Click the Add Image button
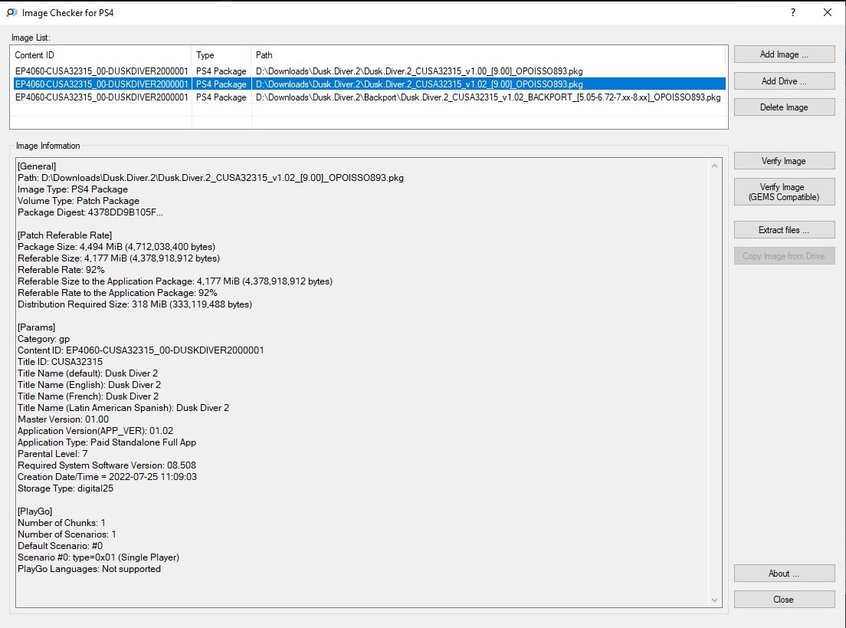Image resolution: width=846 pixels, height=628 pixels. pos(784,54)
